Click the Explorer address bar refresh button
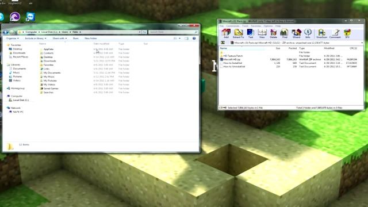 click(144, 32)
